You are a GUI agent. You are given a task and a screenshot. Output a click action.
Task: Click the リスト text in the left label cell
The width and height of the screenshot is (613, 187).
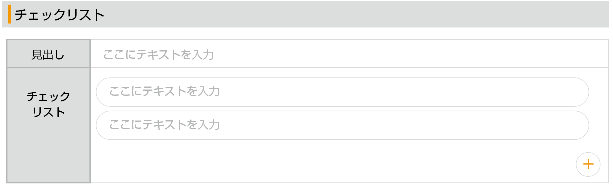(49, 112)
